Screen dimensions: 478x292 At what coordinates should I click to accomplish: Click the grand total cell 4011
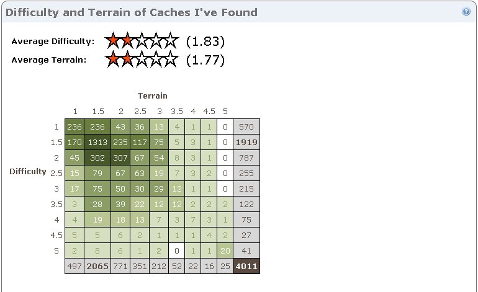(x=247, y=267)
